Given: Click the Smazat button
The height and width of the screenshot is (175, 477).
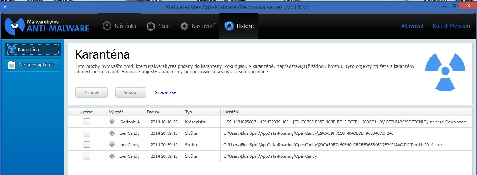Looking at the screenshot, I should pos(130,92).
